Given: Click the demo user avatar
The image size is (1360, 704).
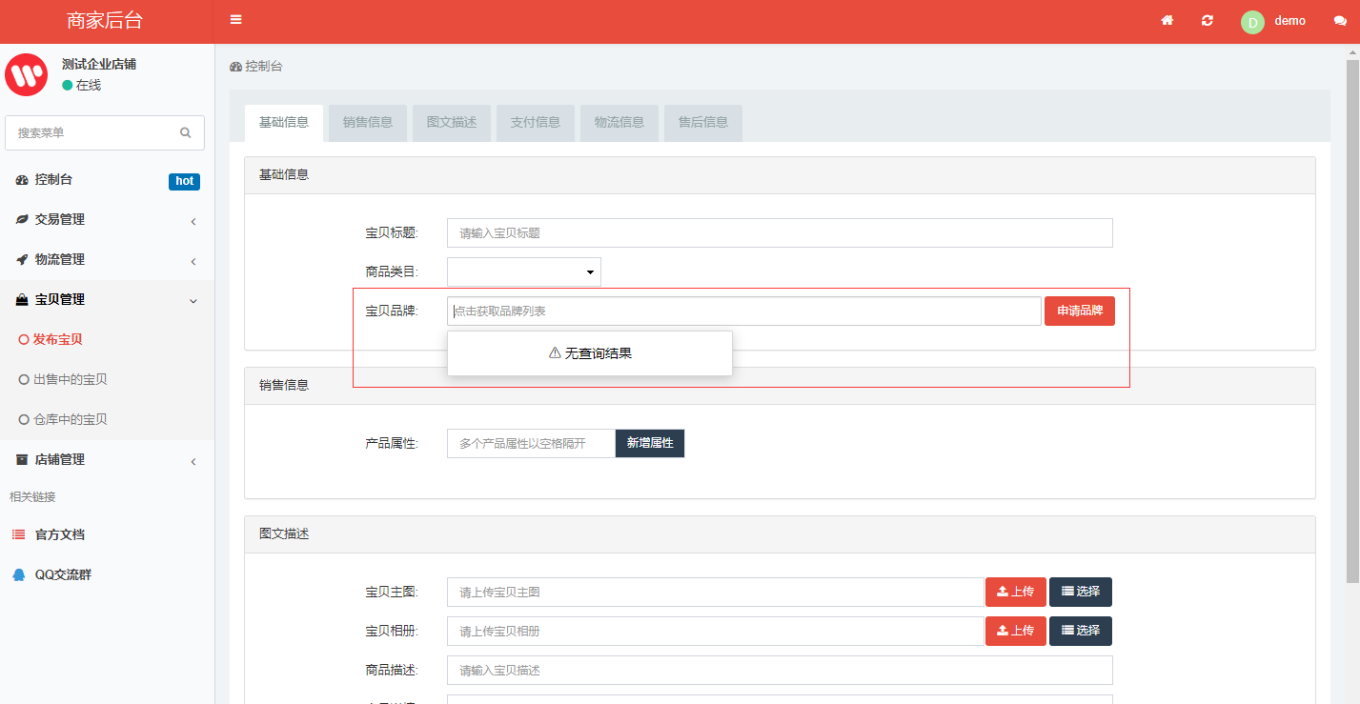Looking at the screenshot, I should tap(1252, 22).
